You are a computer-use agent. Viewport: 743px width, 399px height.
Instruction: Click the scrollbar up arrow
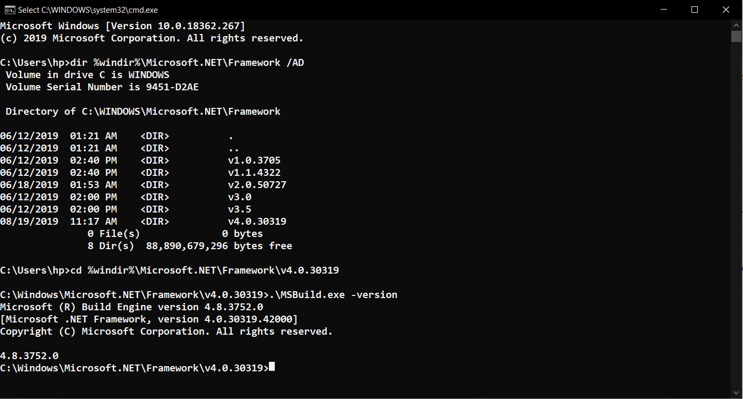tap(736, 25)
